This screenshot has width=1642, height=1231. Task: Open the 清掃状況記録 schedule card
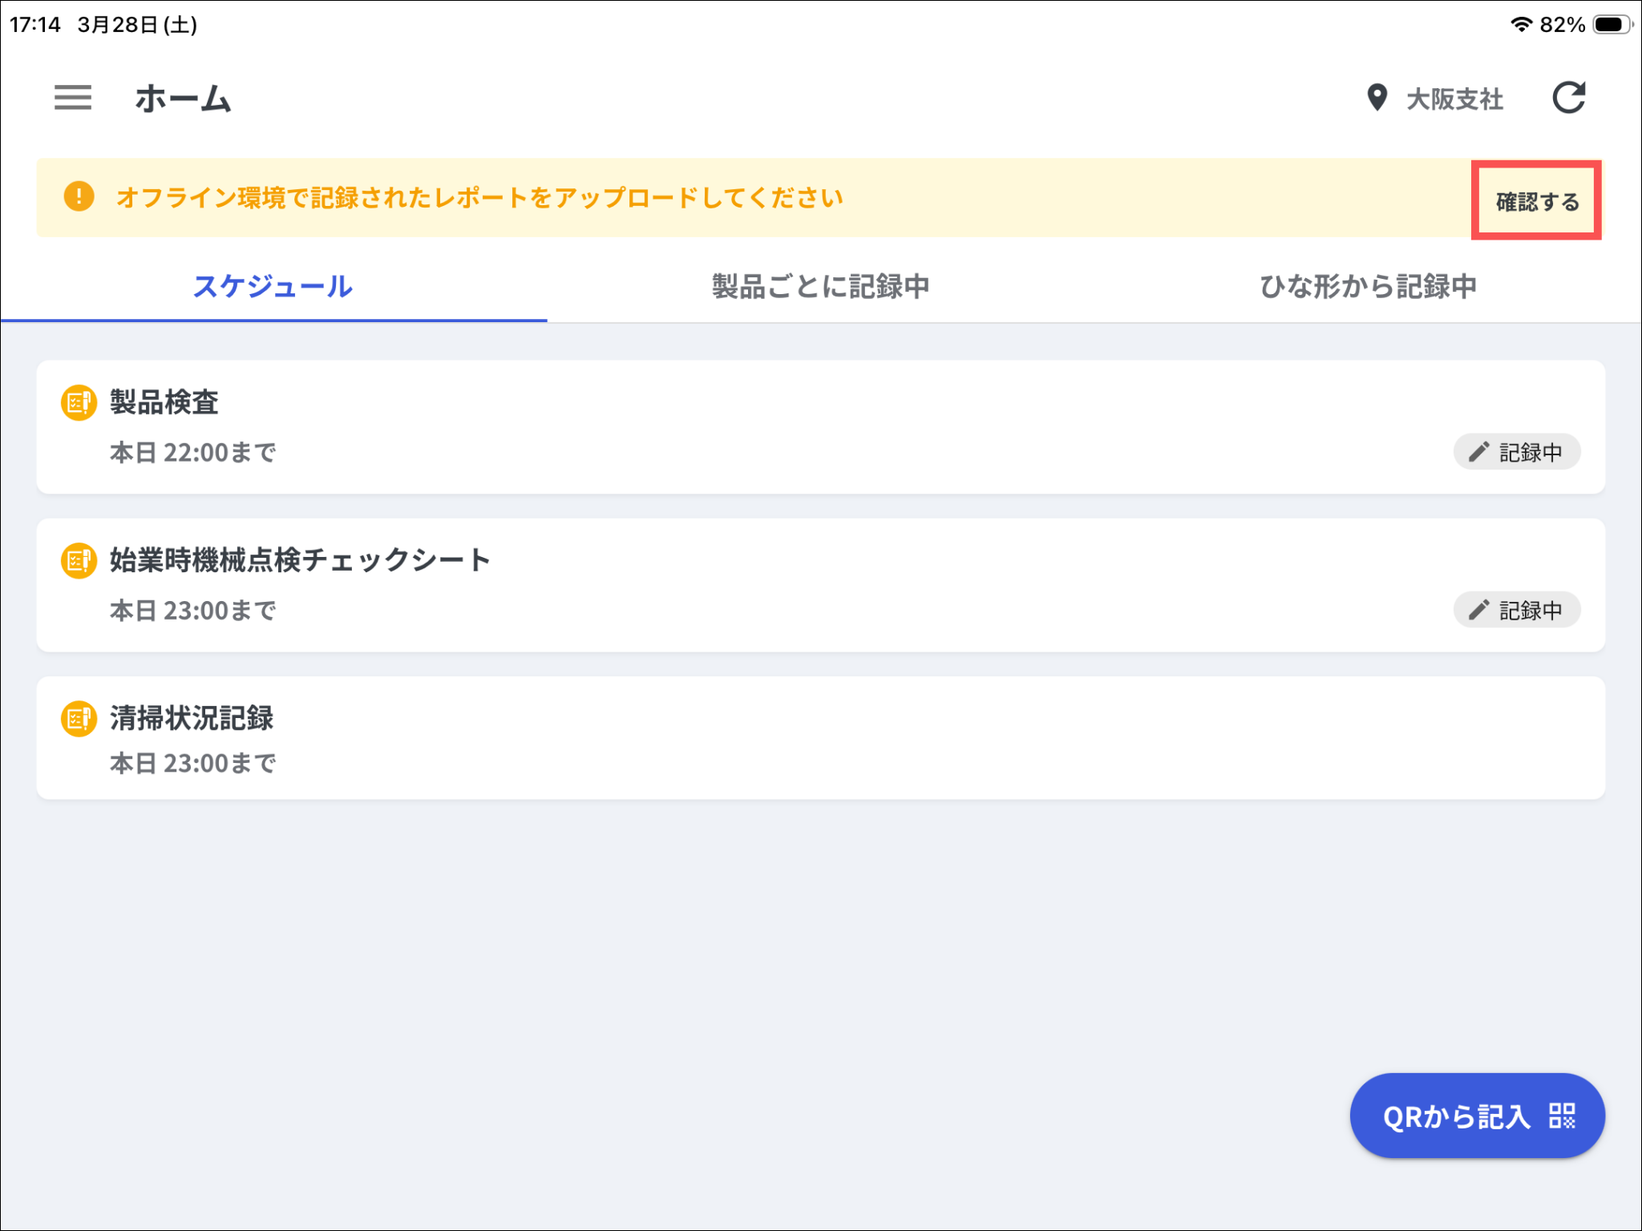click(x=722, y=738)
